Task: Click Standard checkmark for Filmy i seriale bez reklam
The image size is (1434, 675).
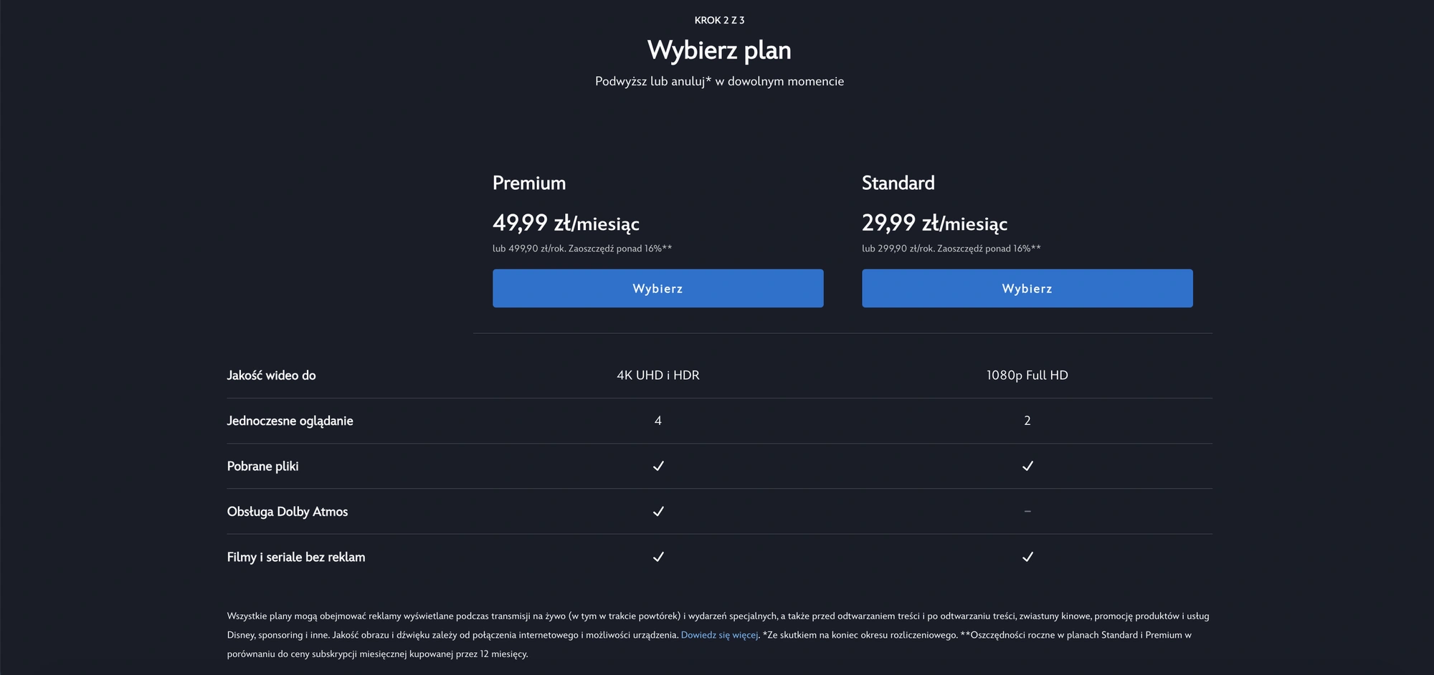Action: 1027,557
